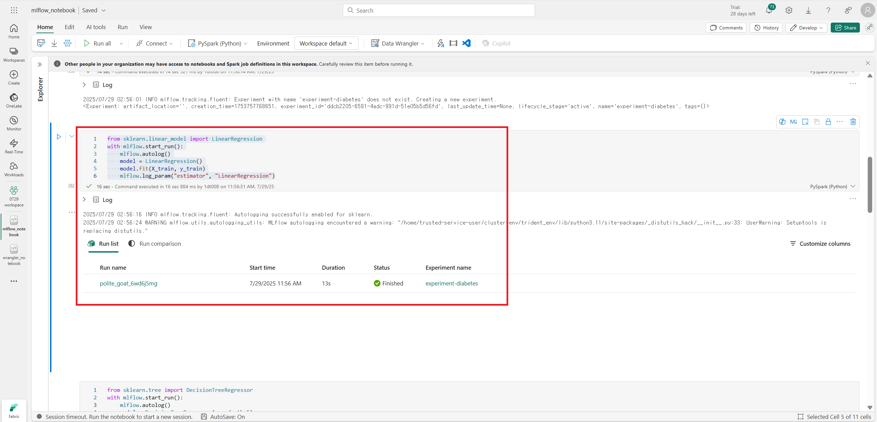Expand the Log section of cell 6
877x422 pixels.
pyautogui.click(x=84, y=200)
